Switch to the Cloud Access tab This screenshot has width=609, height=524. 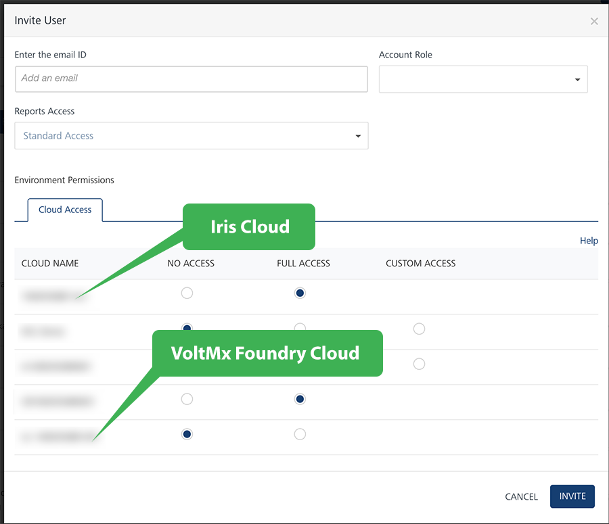point(65,210)
